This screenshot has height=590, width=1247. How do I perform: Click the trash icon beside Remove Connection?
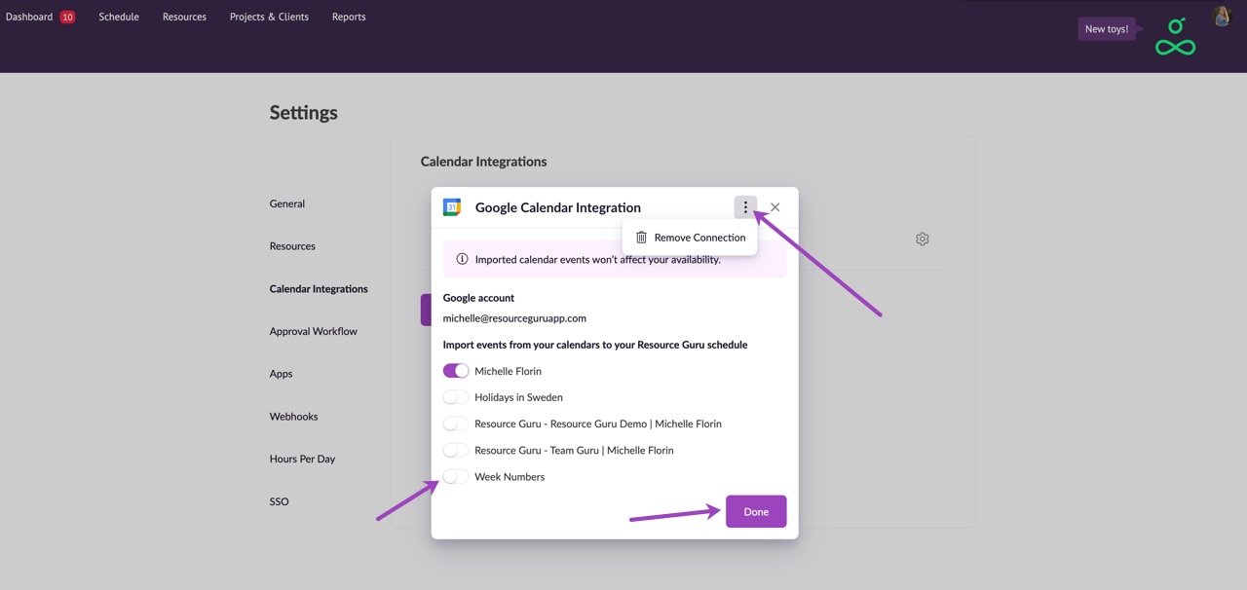coord(641,238)
